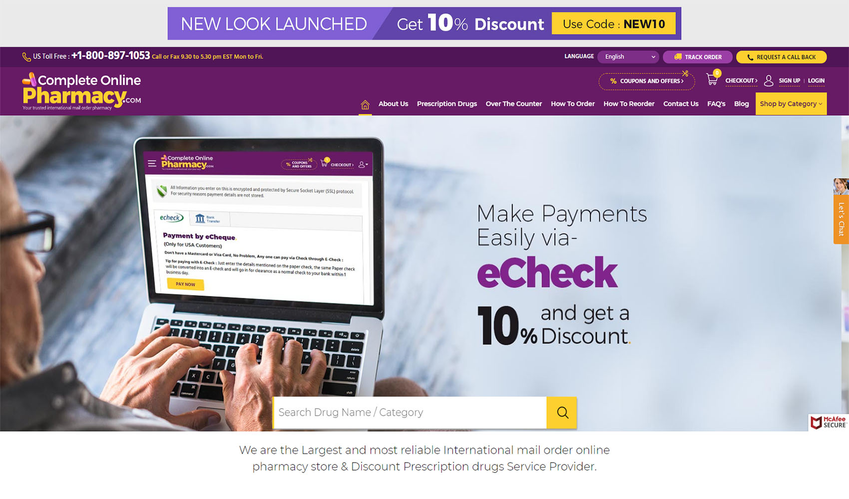Click the Complete Online Pharmacy logo

81,91
